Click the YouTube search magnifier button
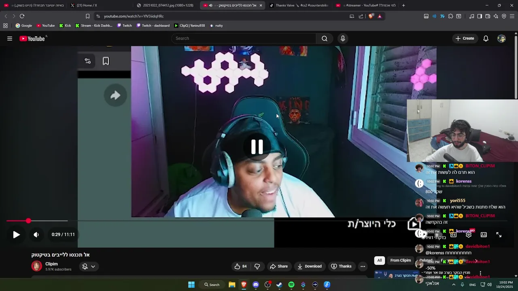The image size is (518, 291). point(325,38)
